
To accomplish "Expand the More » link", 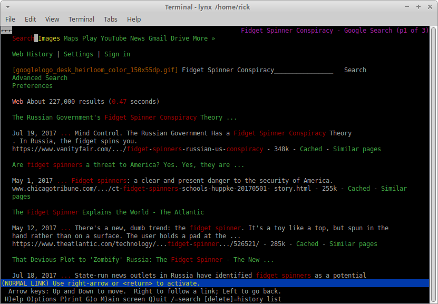I will click(203, 38).
